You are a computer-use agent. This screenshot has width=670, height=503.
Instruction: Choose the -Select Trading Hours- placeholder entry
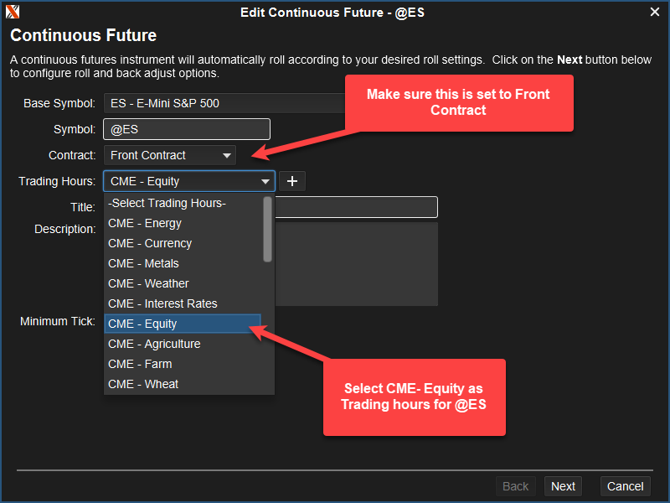coord(167,203)
